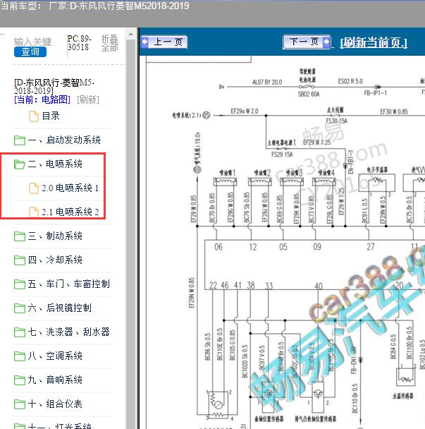The height and width of the screenshot is (429, 425).
Task: Open 2.0 电喷系统 1 page
Action: click(x=70, y=188)
